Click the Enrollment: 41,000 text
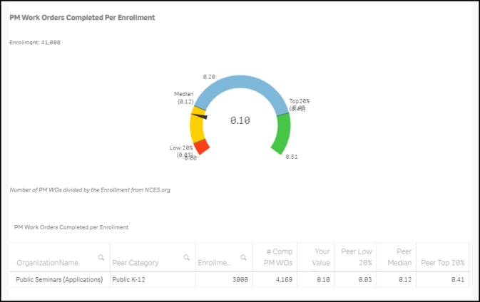The image size is (480, 302). pyautogui.click(x=35, y=43)
